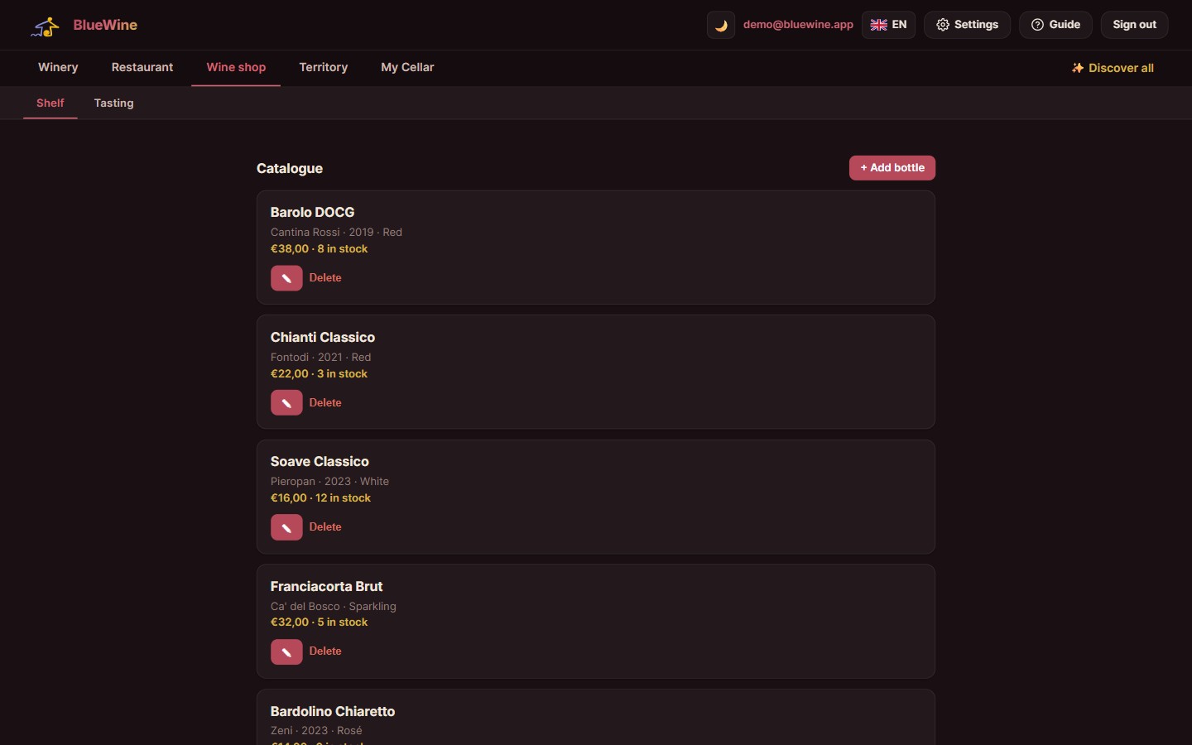Click the BlueWine brand name text
The width and height of the screenshot is (1192, 745).
coord(105,25)
